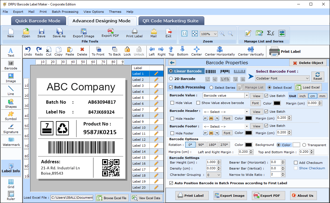The width and height of the screenshot is (330, 203).
Task: Select the Watermark tool in sidebar
Action: click(11, 142)
